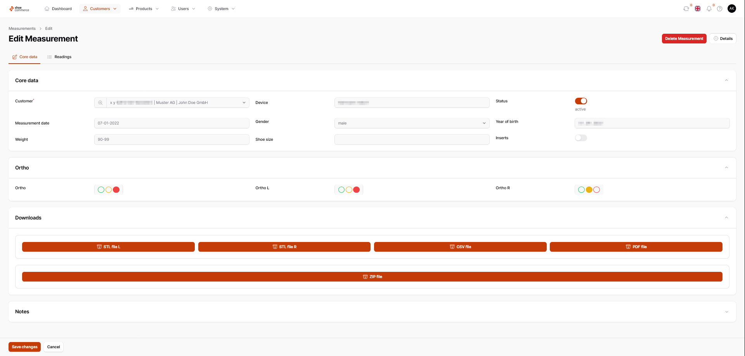Select red option for Ortho L
Viewport: 745px width, 356px height.
(x=357, y=190)
